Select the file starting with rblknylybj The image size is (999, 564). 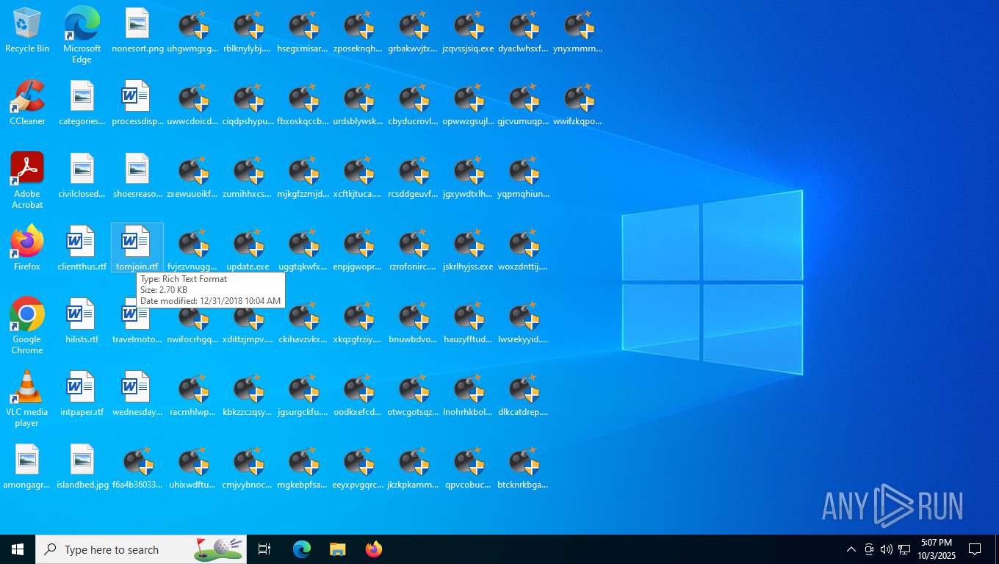(248, 31)
